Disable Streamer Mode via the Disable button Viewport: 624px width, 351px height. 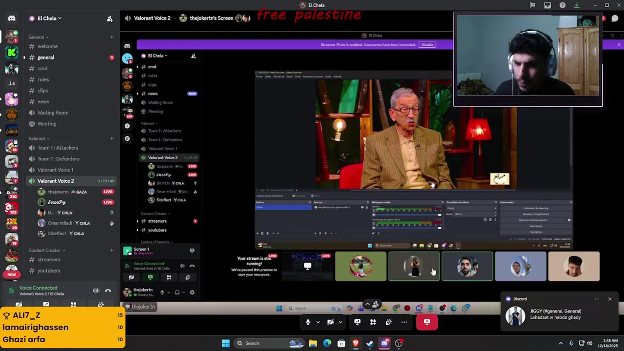pyautogui.click(x=427, y=44)
